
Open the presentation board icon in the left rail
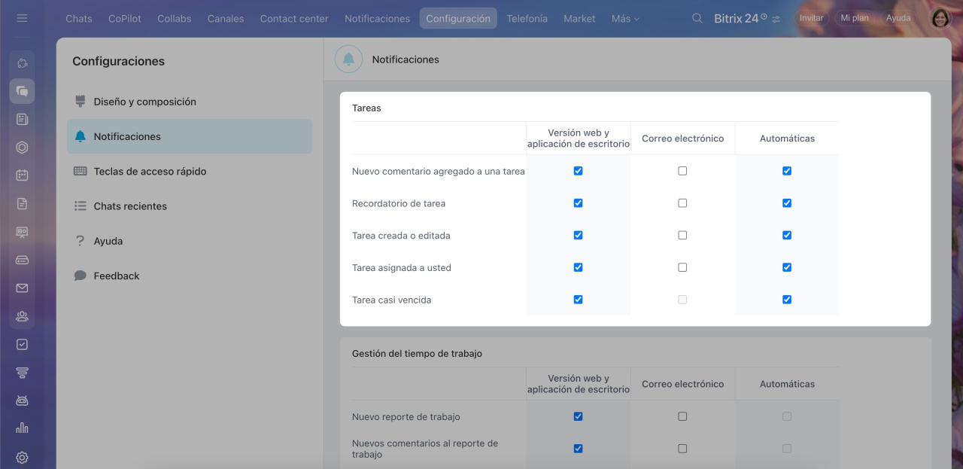coord(22,232)
